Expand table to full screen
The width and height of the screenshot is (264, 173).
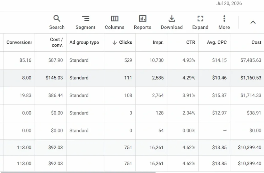point(200,18)
